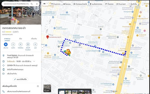The image size is (150, 94).
Task: Filter by ร้านอาหาร restaurants chip
Action: tap(56, 4)
